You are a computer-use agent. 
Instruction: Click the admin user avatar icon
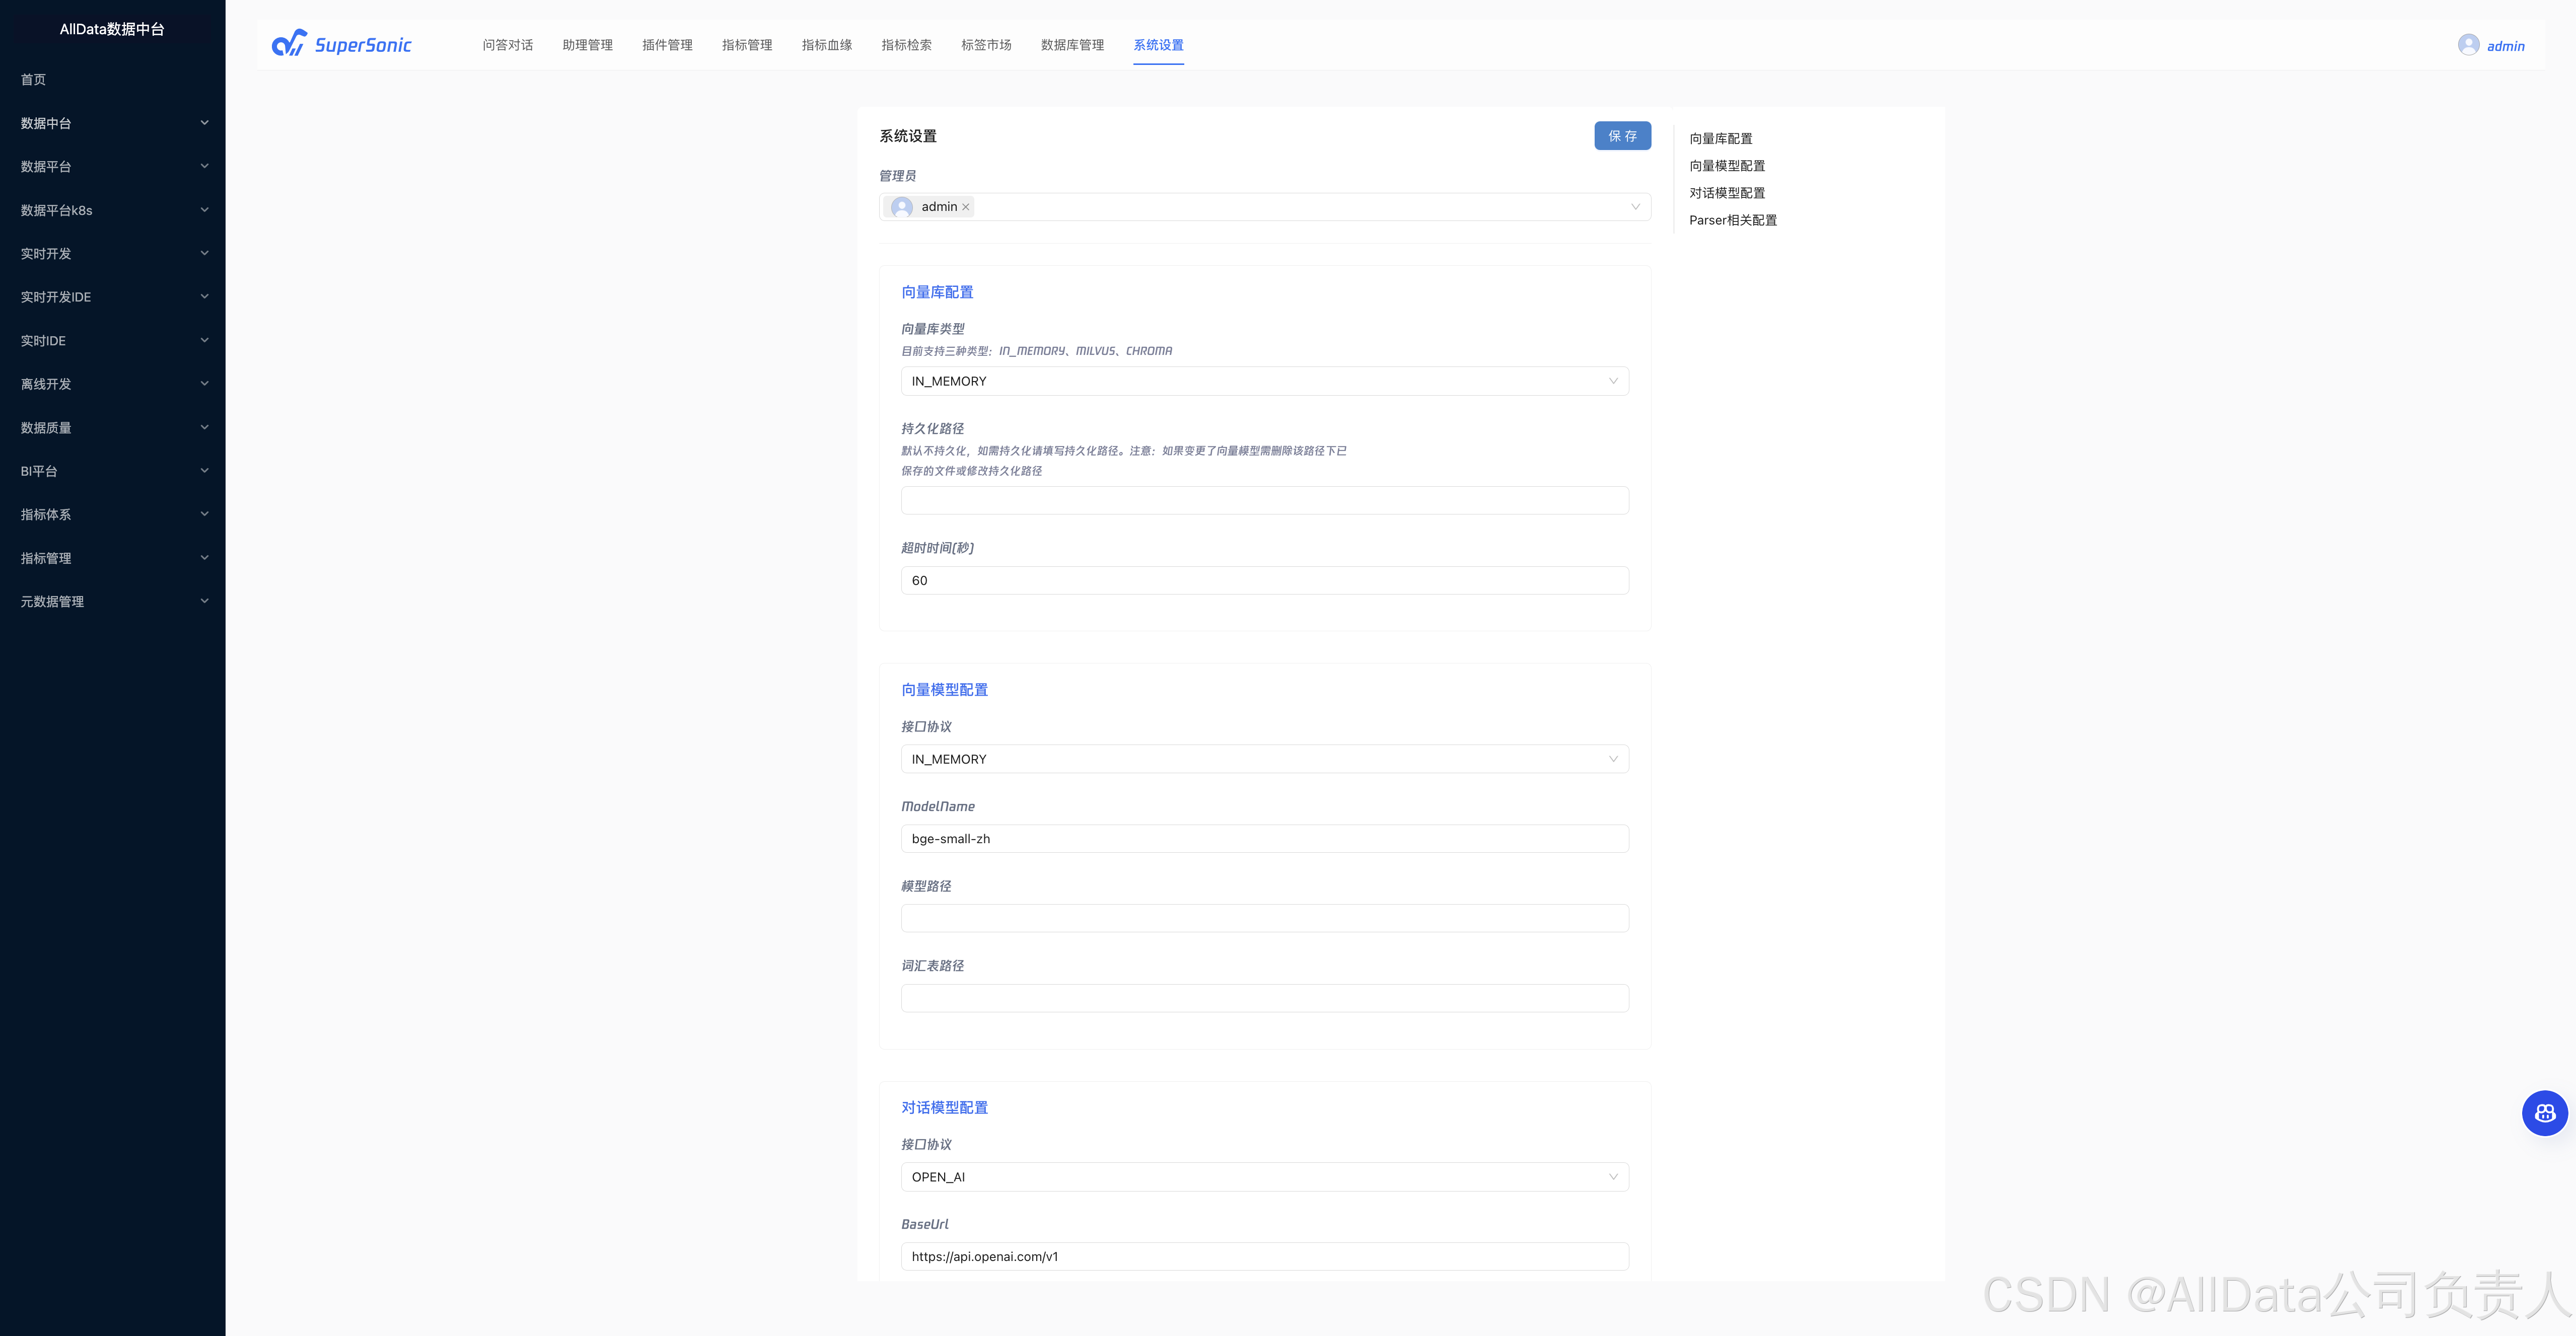pos(2468,45)
